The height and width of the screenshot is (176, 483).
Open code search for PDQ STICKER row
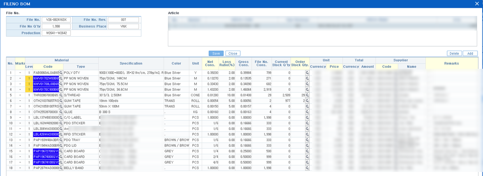61,123
